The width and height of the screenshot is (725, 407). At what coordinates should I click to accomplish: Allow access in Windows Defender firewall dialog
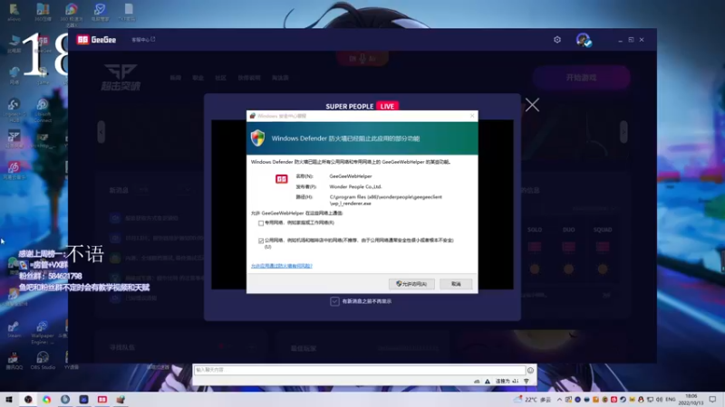[411, 284]
